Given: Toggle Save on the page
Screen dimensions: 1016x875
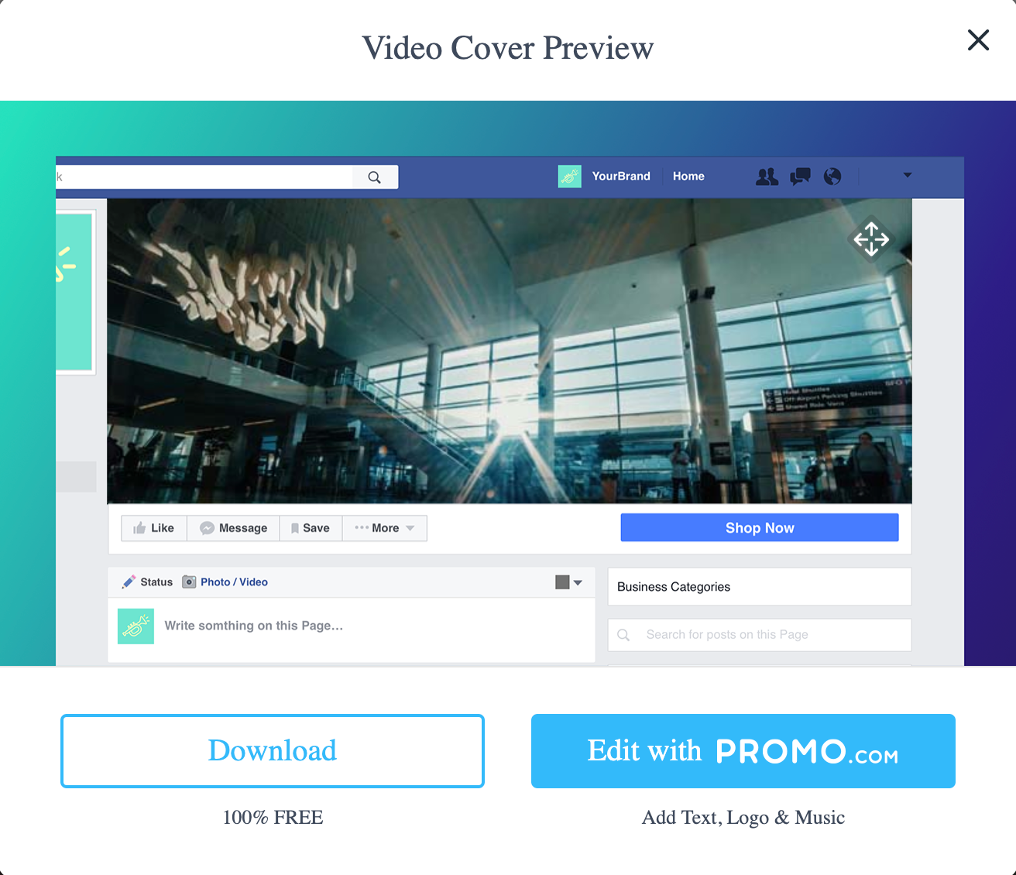Looking at the screenshot, I should [311, 527].
